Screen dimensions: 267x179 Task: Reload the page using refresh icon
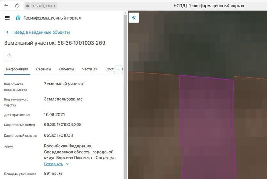pyautogui.click(x=17, y=6)
